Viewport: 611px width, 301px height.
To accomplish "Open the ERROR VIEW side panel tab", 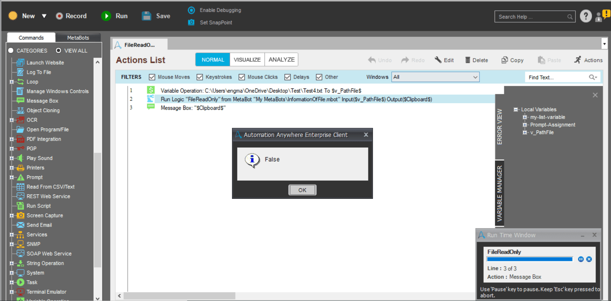I will (x=500, y=127).
